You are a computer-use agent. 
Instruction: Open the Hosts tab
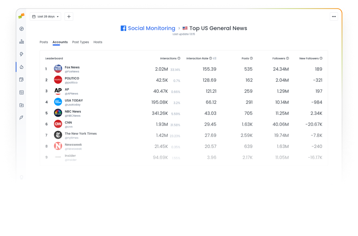pyautogui.click(x=98, y=42)
